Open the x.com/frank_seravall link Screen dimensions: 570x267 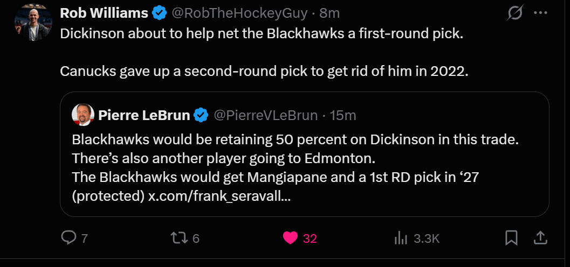[219, 196]
